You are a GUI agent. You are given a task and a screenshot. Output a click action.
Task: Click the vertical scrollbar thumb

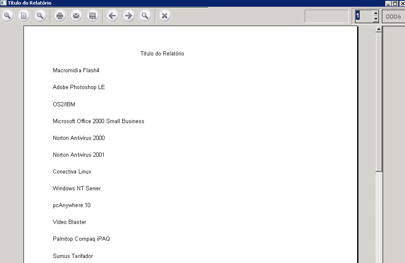379,102
